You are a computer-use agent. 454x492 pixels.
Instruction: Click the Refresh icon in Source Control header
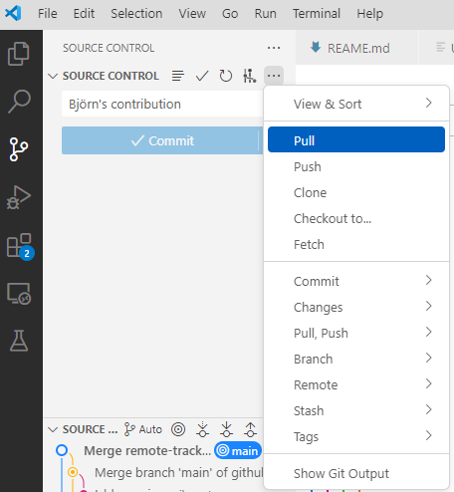coord(226,76)
